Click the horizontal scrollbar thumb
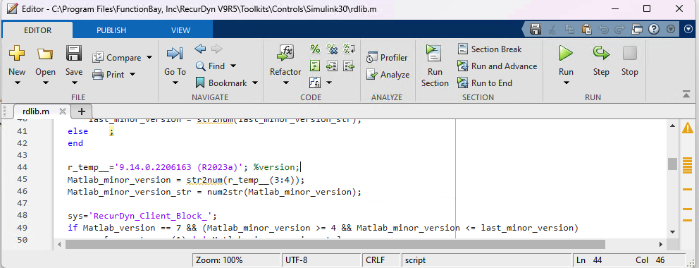The image size is (699, 268). (335, 244)
